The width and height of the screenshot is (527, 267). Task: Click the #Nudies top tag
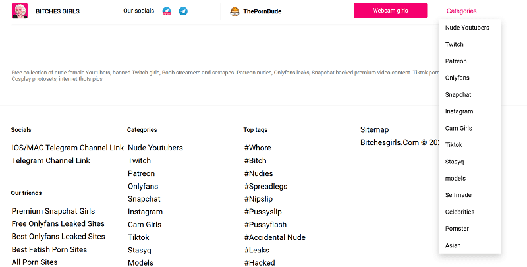(x=258, y=173)
